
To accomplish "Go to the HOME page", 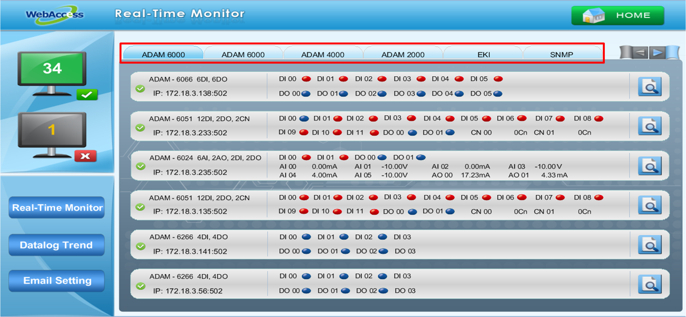I will click(617, 15).
